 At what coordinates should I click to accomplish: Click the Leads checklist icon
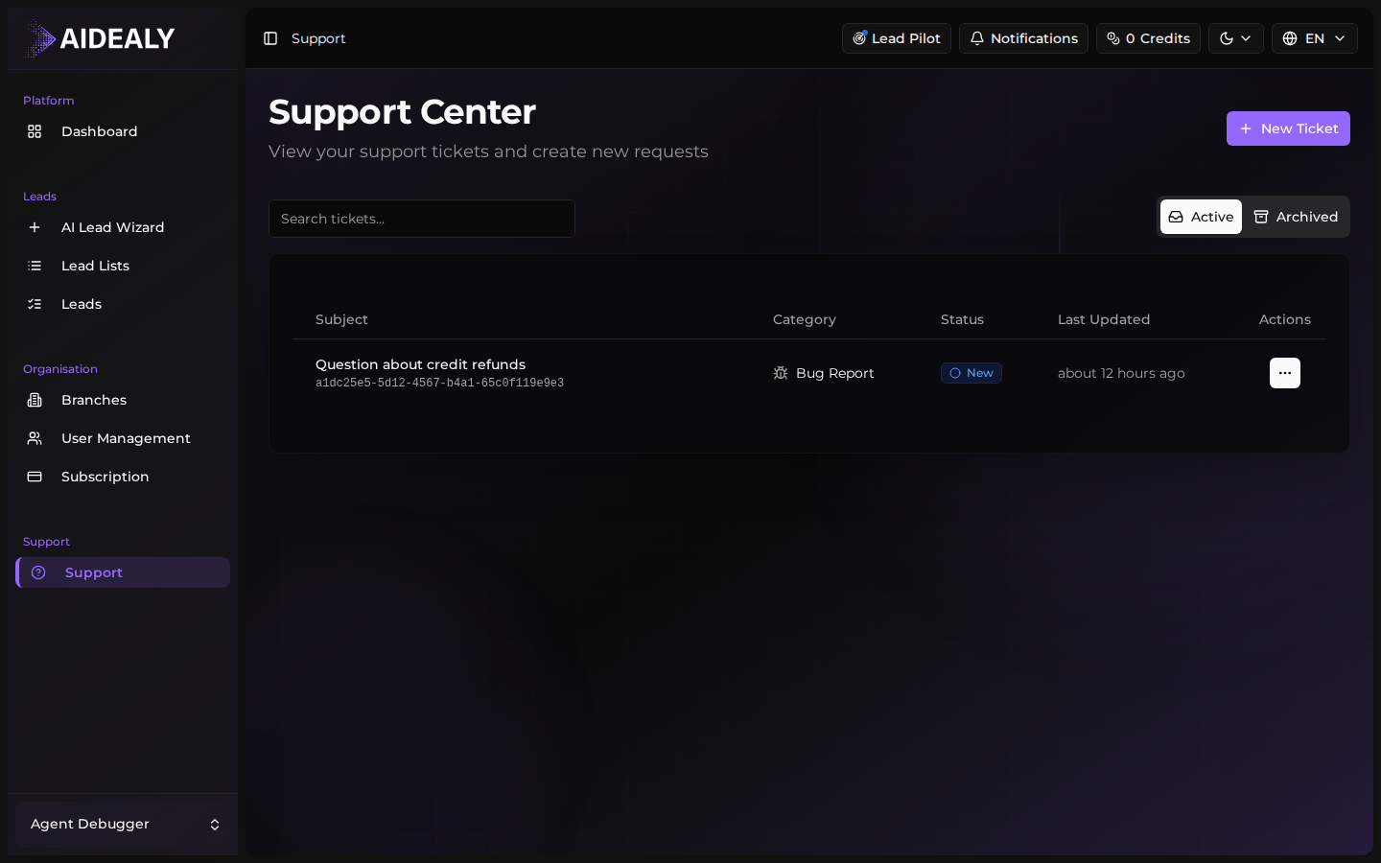35,304
